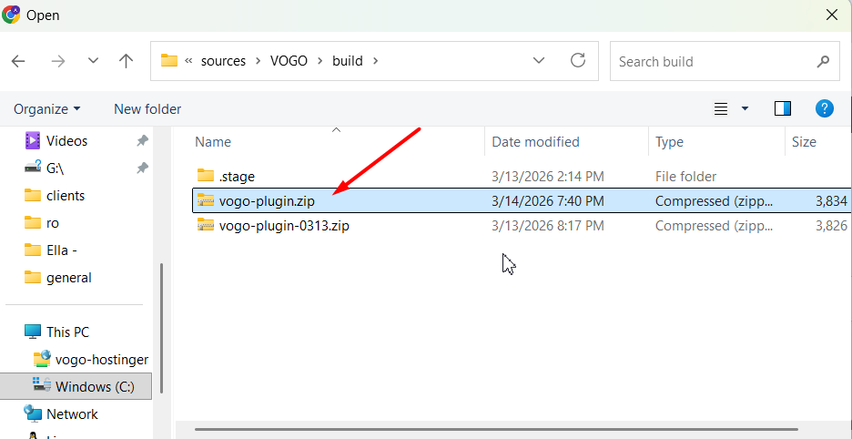Select the .stage folder
Image resolution: width=852 pixels, height=439 pixels.
click(x=237, y=177)
